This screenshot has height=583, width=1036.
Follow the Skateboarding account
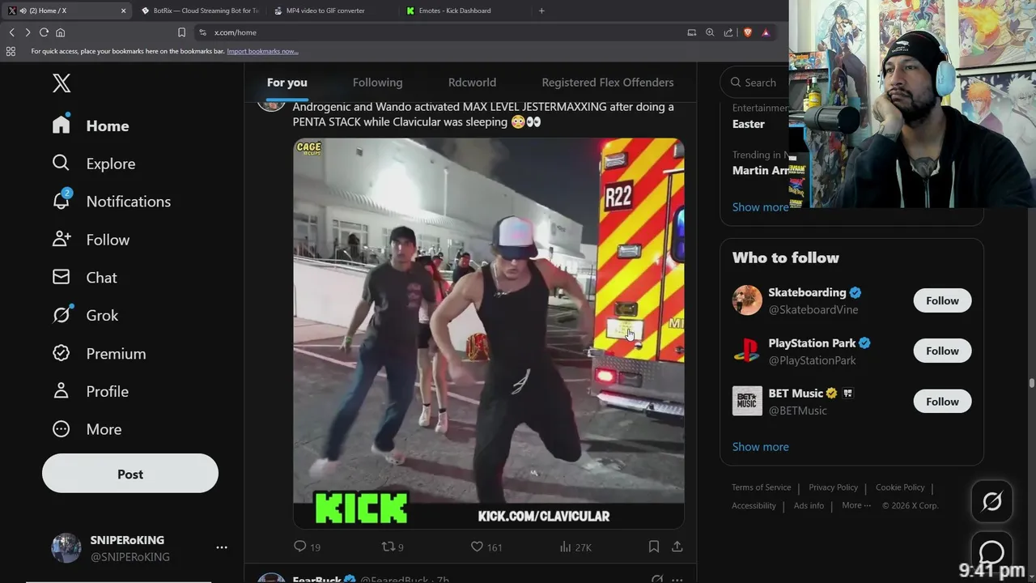942,300
